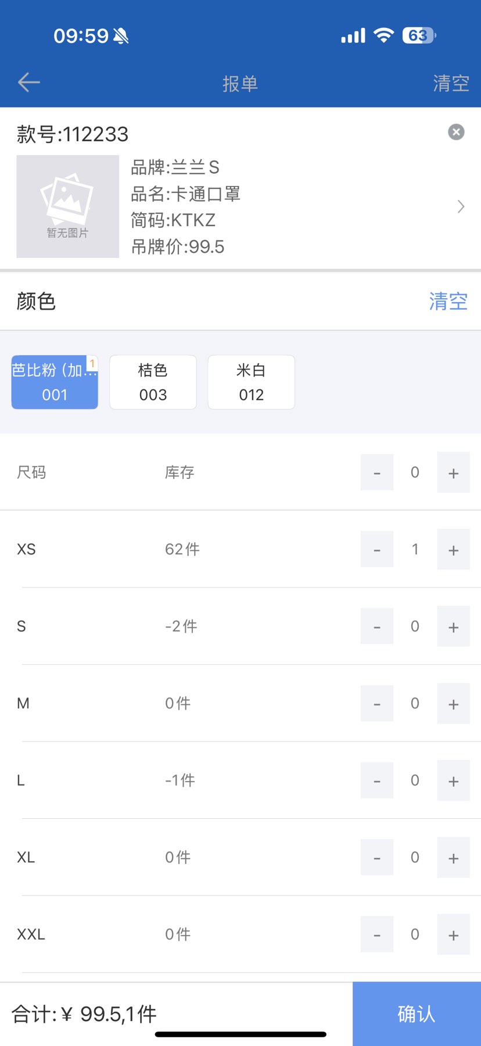Increase the XXL quantity with plus
This screenshot has height=1046, width=481.
[453, 934]
